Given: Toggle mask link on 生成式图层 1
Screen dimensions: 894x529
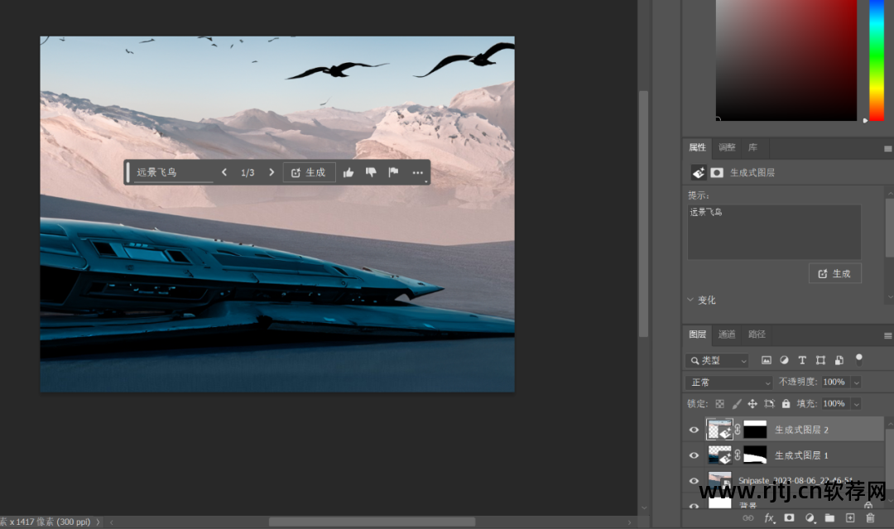Looking at the screenshot, I should 738,455.
